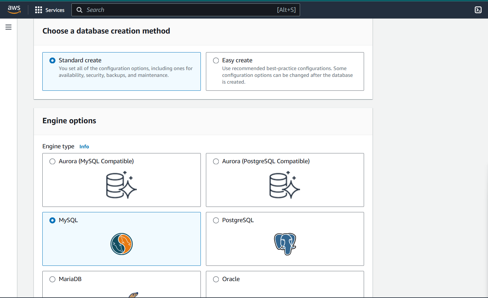
Task: Click the MariaDB seal logo
Action: (x=133, y=295)
